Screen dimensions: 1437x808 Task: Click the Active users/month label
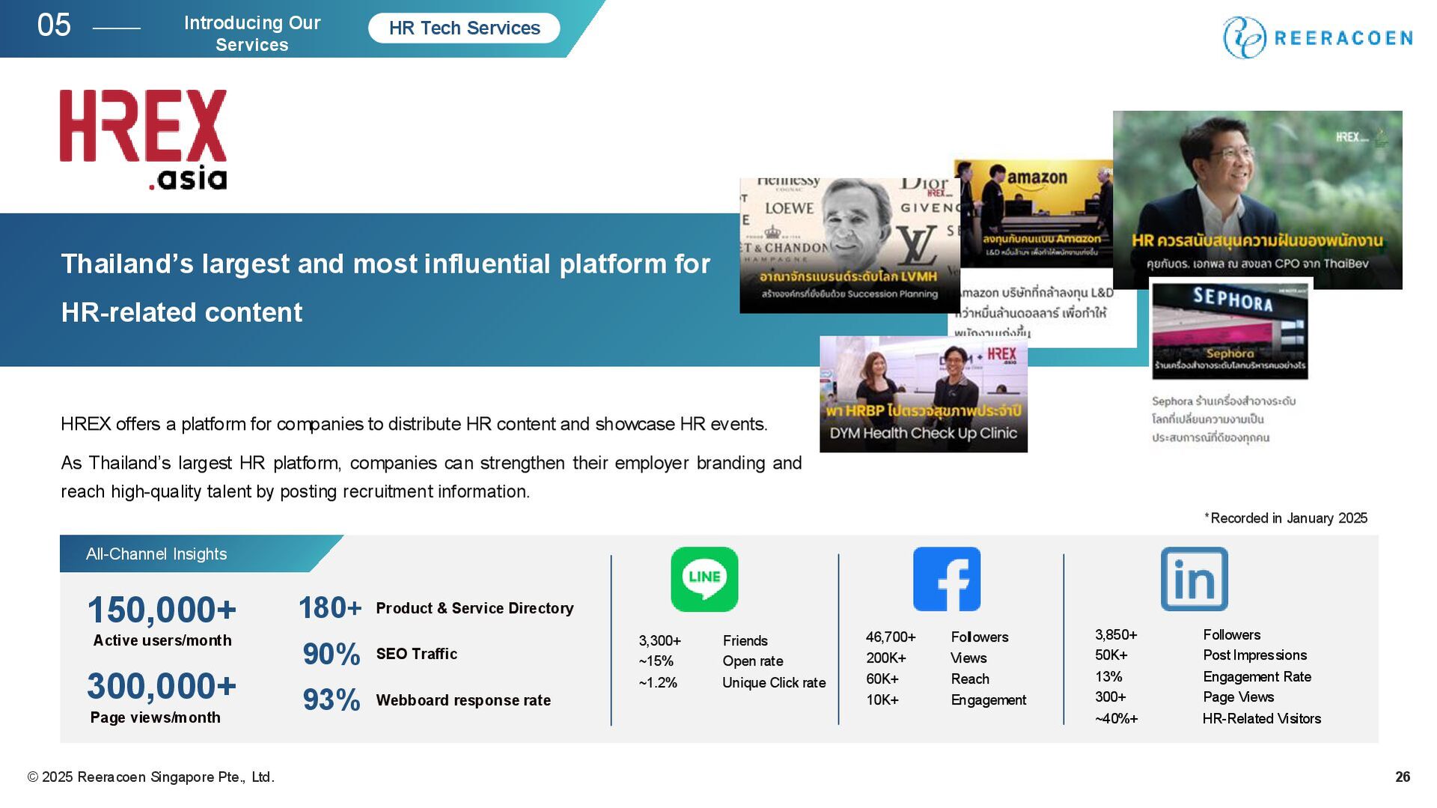pyautogui.click(x=162, y=640)
